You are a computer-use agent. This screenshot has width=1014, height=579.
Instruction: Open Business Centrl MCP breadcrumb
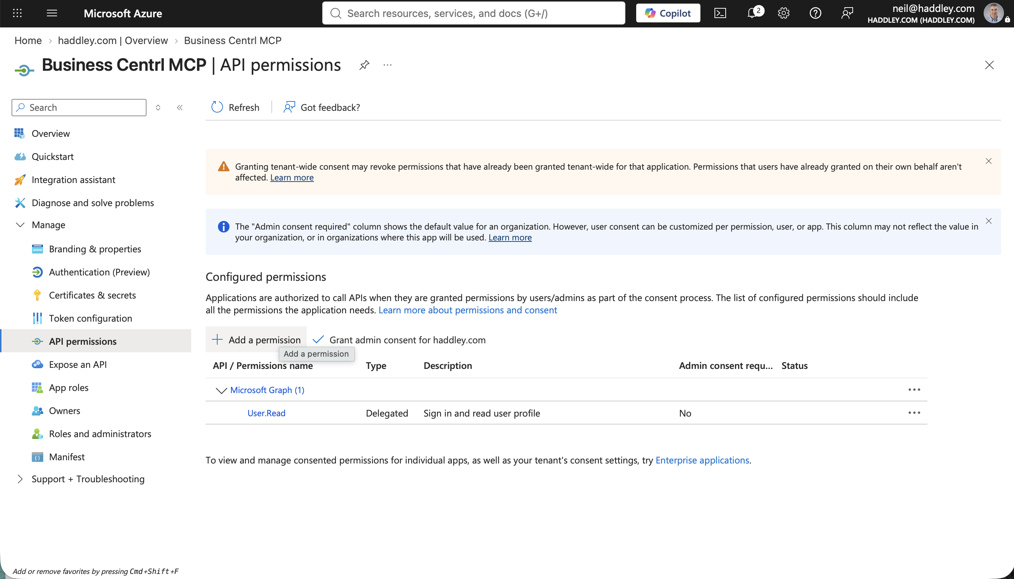tap(232, 40)
